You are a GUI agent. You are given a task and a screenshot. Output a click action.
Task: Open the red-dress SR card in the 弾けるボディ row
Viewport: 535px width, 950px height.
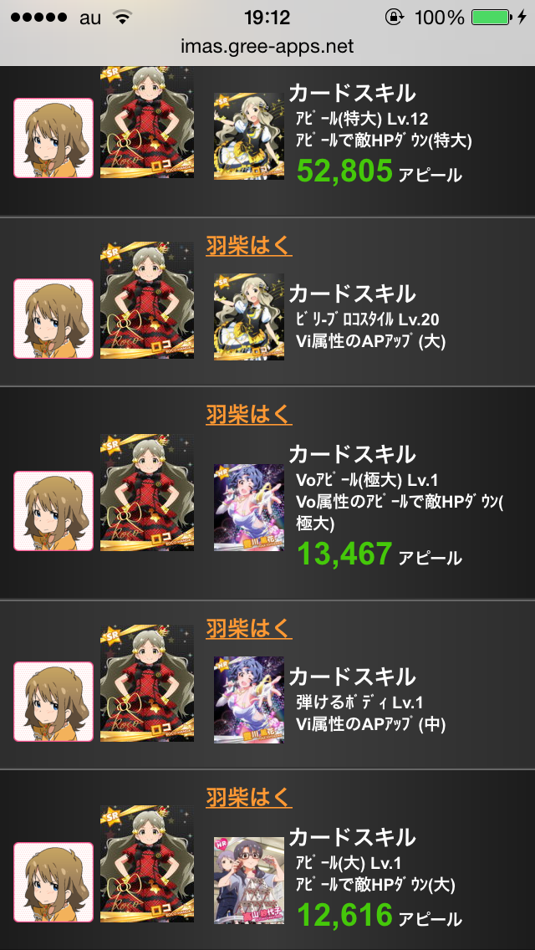147,684
